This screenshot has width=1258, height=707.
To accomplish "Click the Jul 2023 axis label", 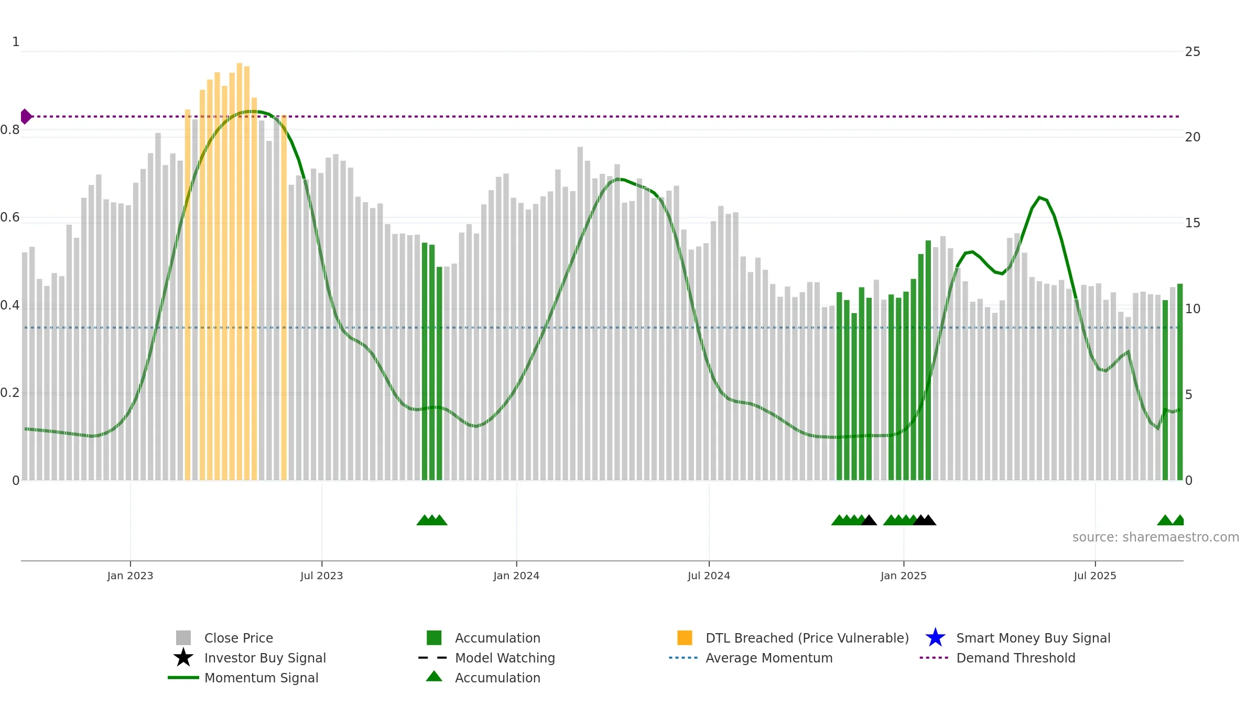I will click(x=321, y=576).
